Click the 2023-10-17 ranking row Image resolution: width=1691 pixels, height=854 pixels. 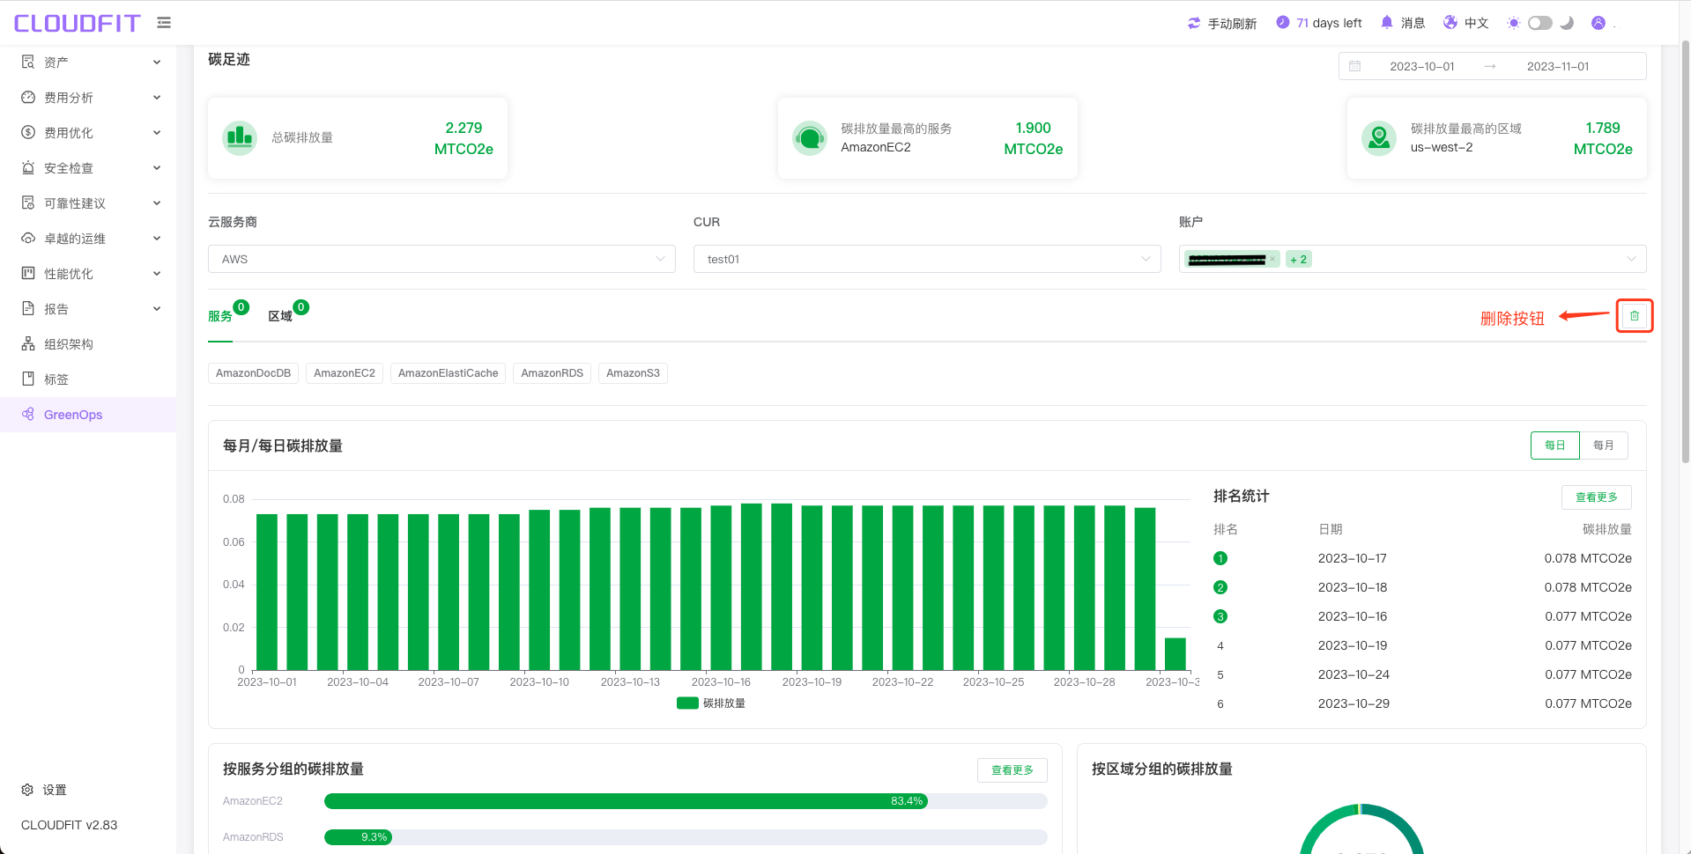coord(1422,558)
